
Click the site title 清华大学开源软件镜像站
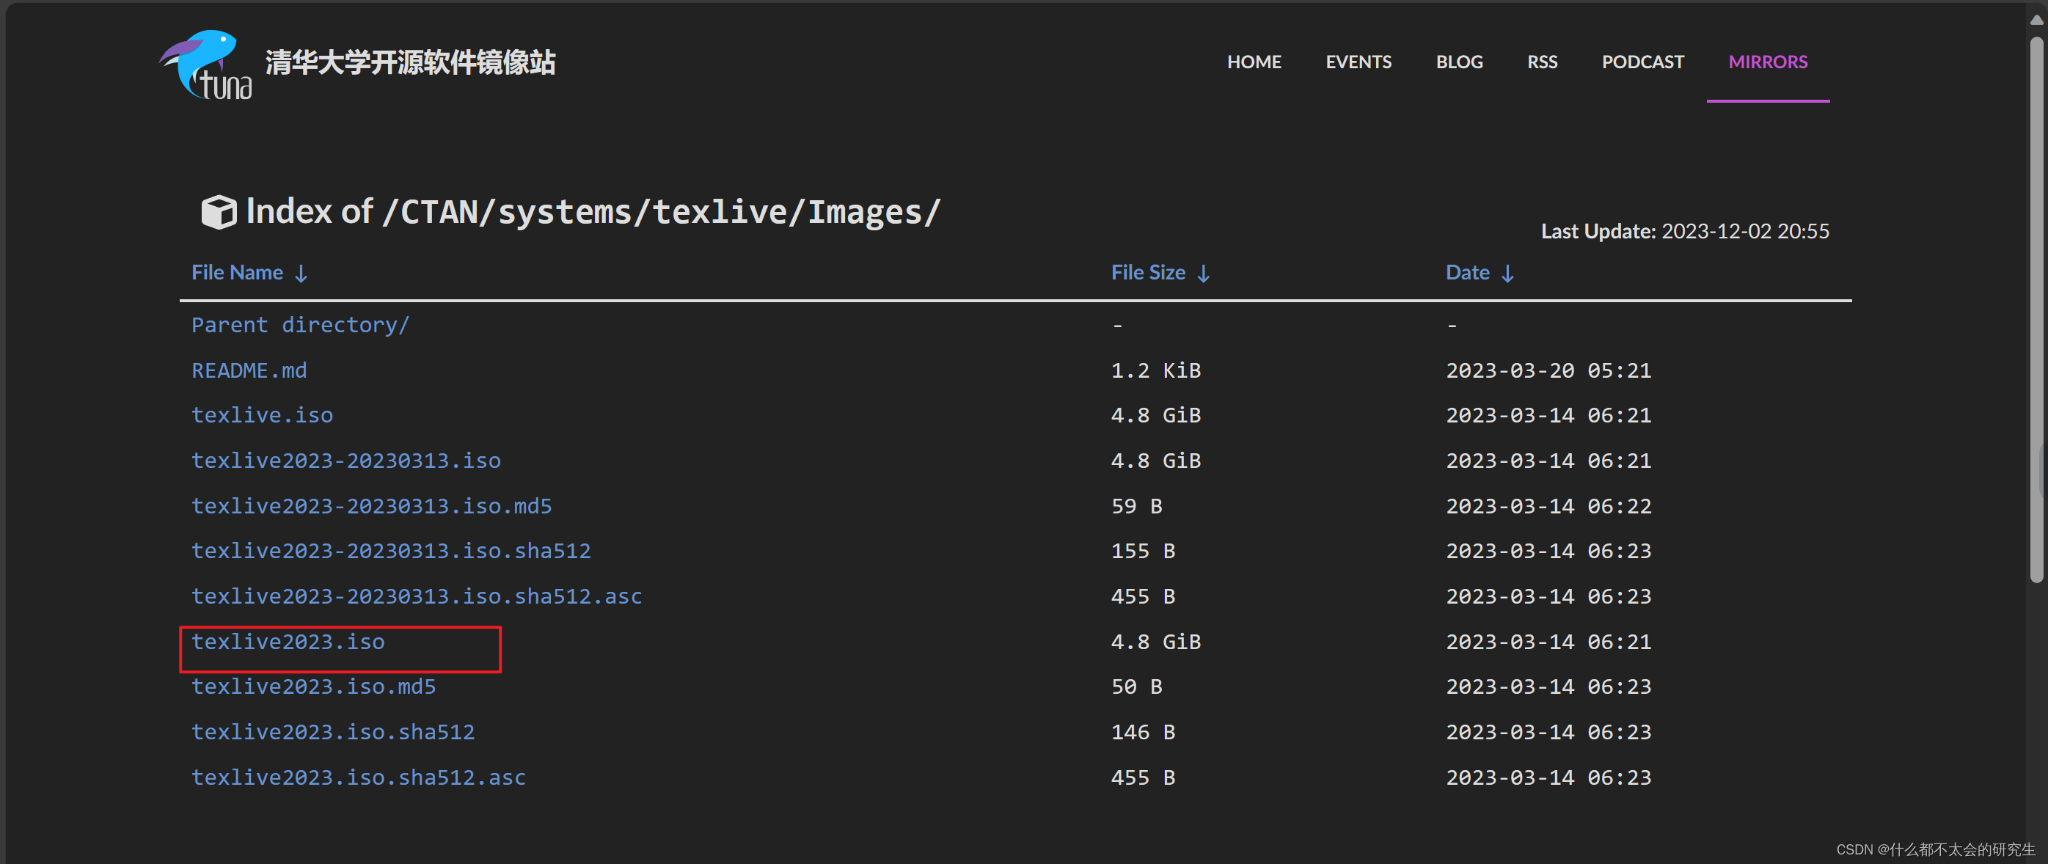point(410,63)
